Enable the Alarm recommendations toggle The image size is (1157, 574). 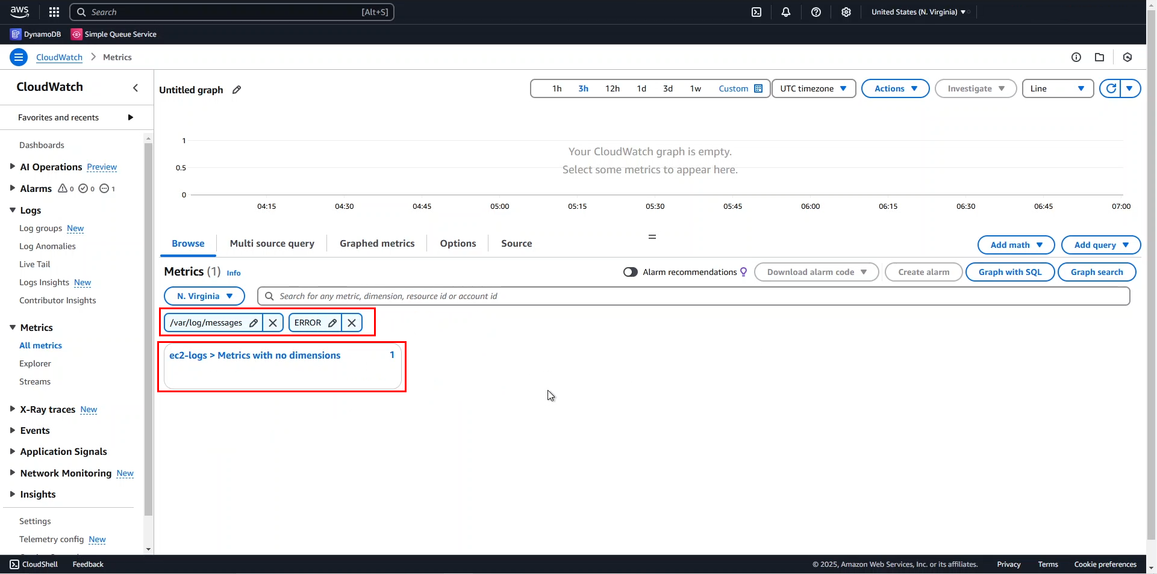(631, 272)
